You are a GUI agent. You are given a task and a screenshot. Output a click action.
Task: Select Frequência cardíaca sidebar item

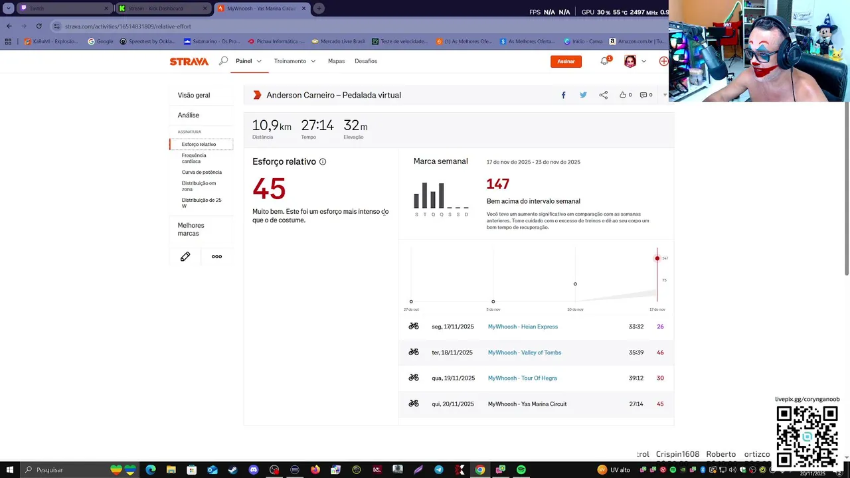pos(194,158)
